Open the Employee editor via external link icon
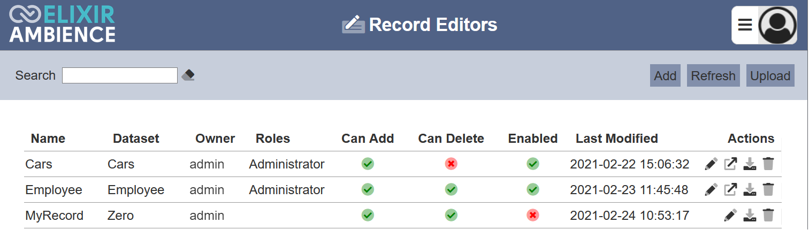Image resolution: width=809 pixels, height=230 pixels. click(730, 189)
